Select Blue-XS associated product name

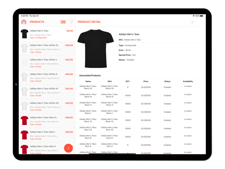(88, 129)
